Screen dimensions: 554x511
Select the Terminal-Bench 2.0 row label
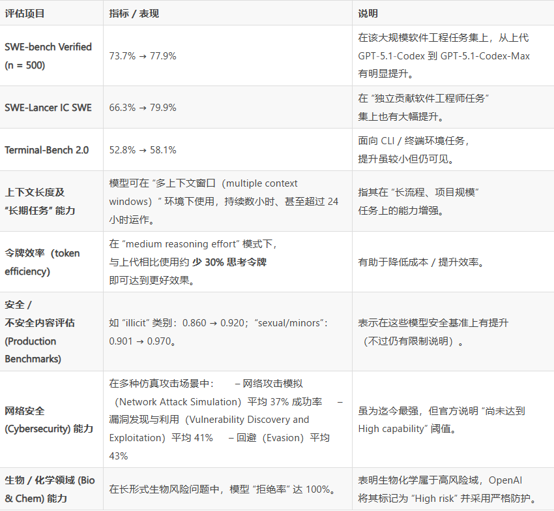(x=48, y=149)
